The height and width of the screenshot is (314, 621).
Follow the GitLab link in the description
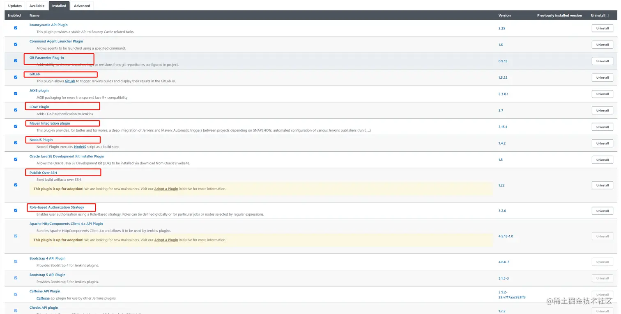(70, 81)
